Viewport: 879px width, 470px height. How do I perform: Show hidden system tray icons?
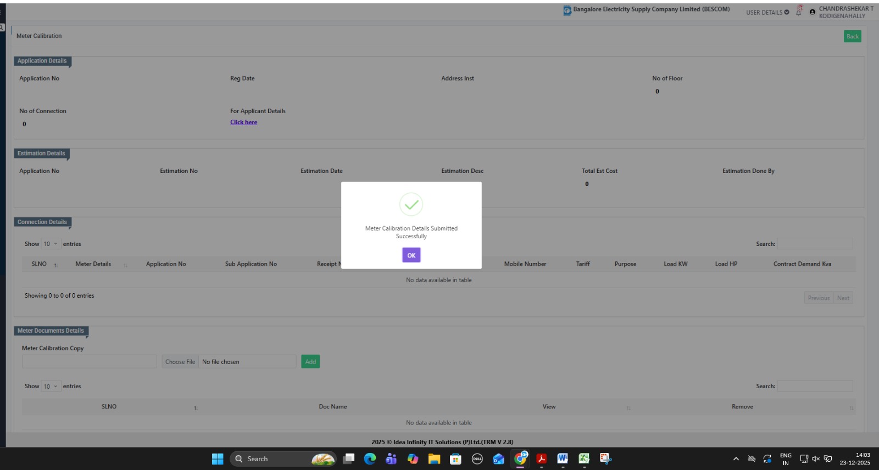(736, 459)
